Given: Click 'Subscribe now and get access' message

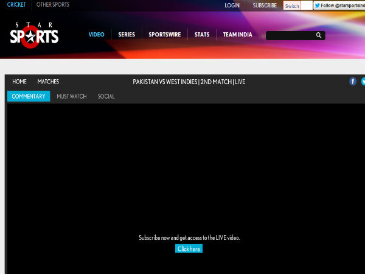Looking at the screenshot, I should 189,237.
